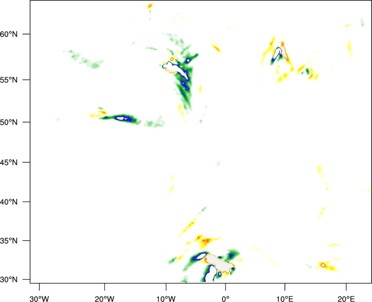
Task: Click the 30°W longitude label
Action: (x=39, y=299)
